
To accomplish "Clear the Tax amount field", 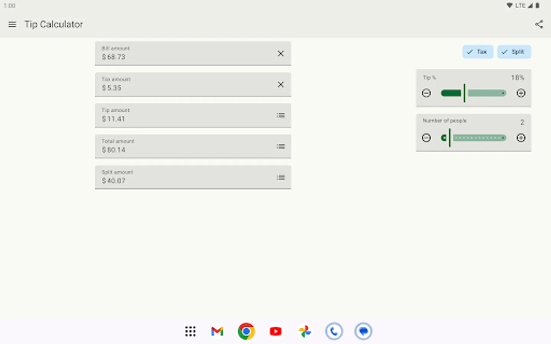I will [280, 84].
